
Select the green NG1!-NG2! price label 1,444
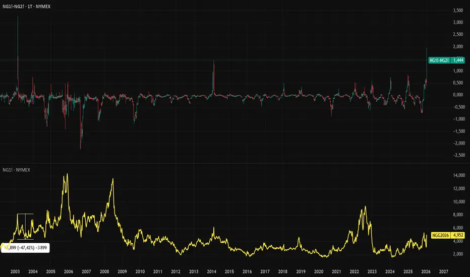click(446, 60)
